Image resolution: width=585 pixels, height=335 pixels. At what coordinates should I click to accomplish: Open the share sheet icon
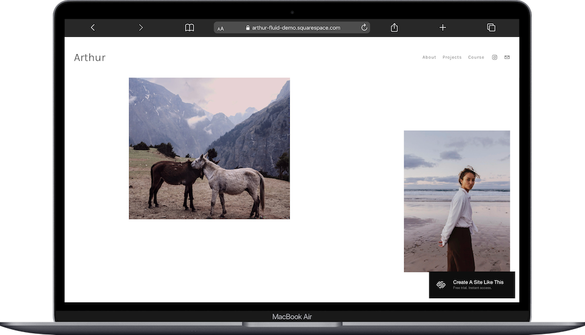pos(394,27)
